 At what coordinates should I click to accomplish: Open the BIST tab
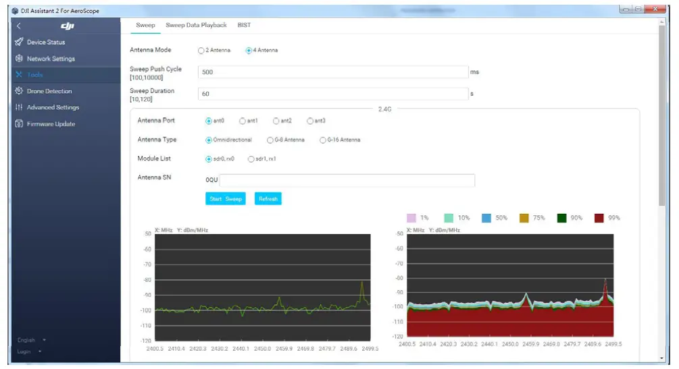click(244, 26)
